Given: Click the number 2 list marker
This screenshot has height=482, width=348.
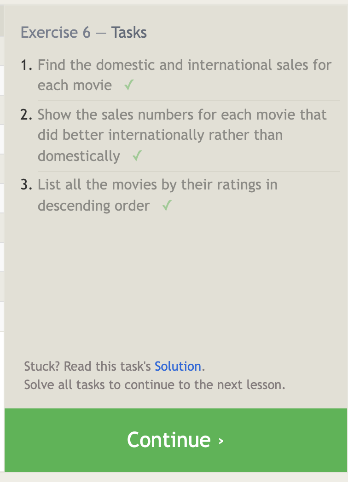Looking at the screenshot, I should [x=27, y=115].
